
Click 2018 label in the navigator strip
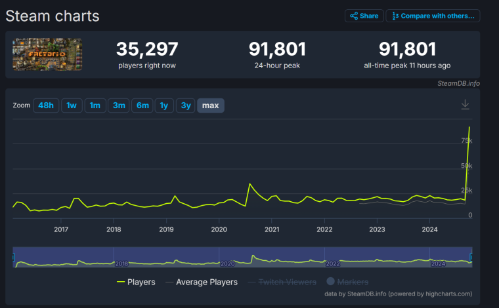[121, 263]
